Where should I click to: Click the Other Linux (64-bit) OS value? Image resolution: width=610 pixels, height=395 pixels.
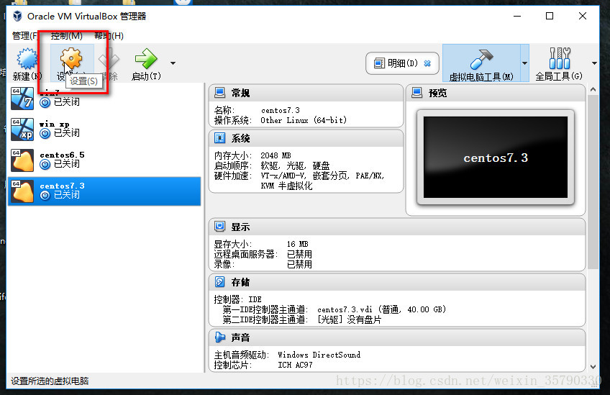(304, 120)
